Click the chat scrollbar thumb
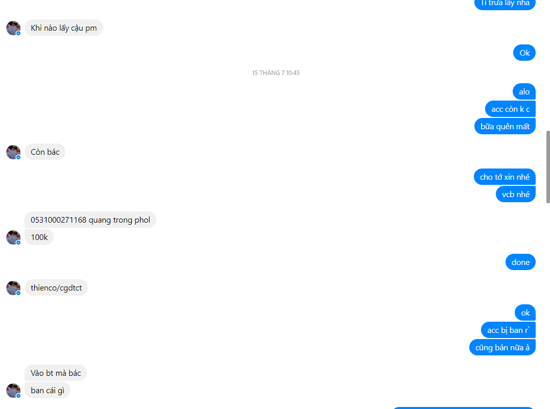The width and height of the screenshot is (550, 409). 548,167
